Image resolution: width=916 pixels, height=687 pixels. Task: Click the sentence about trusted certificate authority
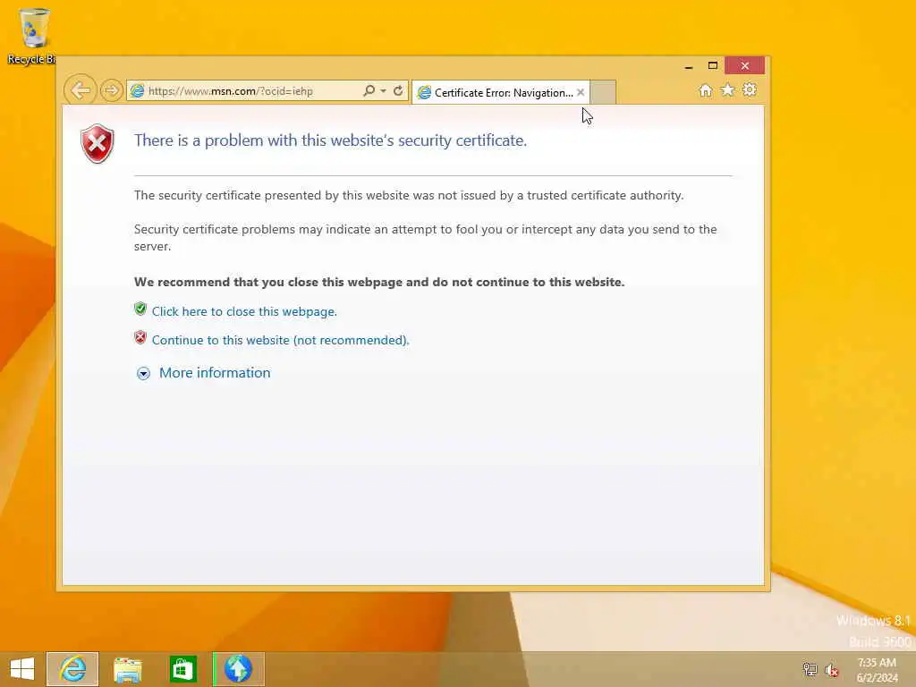[408, 195]
